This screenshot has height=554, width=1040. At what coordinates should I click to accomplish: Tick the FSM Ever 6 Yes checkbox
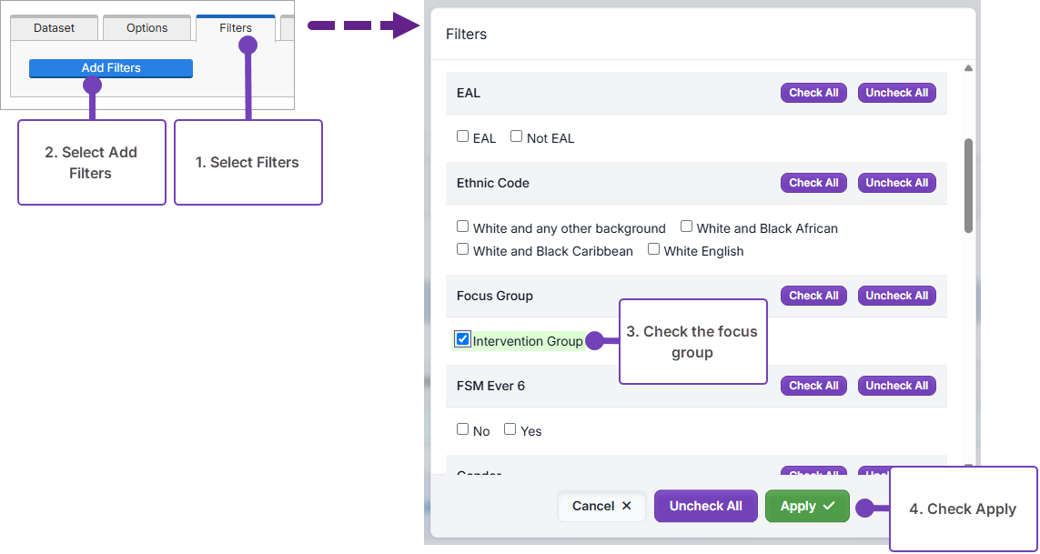point(510,430)
